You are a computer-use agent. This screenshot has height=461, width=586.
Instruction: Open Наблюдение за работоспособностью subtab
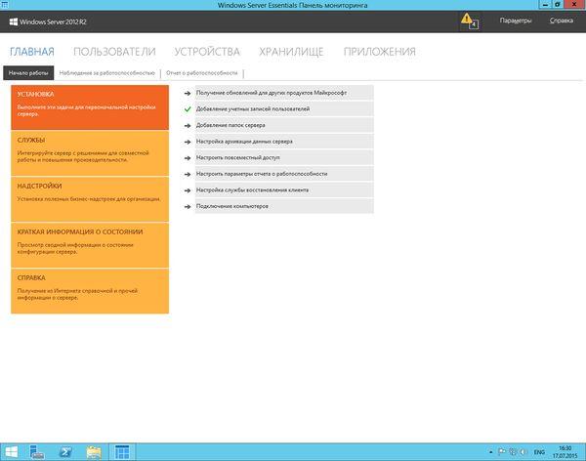point(106,73)
